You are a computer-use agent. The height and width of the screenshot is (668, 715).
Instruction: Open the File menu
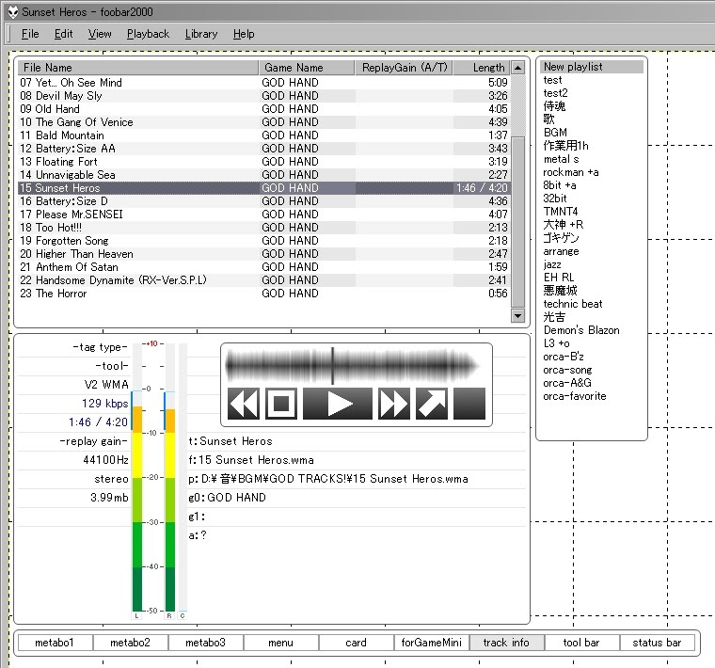pyautogui.click(x=30, y=34)
